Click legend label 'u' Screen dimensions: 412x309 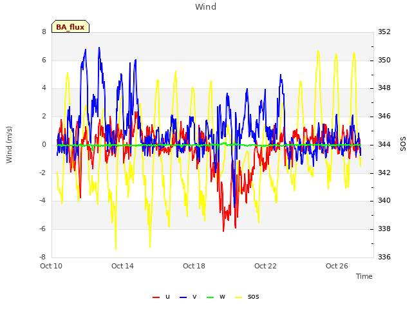pyautogui.click(x=167, y=297)
